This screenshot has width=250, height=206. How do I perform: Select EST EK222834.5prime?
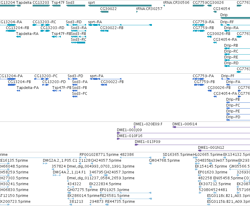click(x=105, y=184)
